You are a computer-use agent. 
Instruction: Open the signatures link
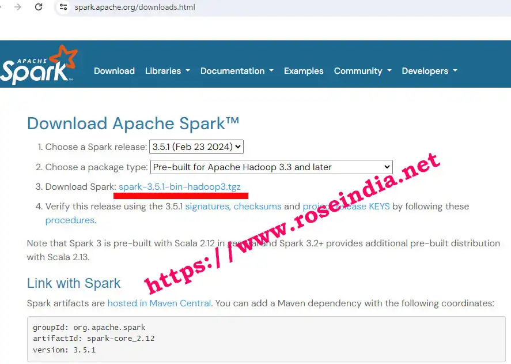pyautogui.click(x=208, y=207)
